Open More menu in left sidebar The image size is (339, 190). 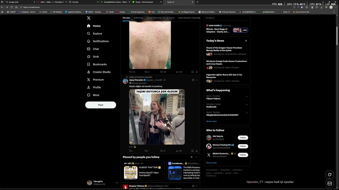(93, 95)
